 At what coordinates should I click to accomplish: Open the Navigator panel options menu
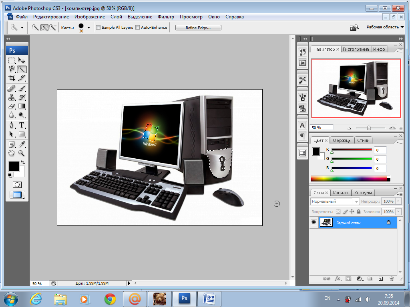[400, 51]
